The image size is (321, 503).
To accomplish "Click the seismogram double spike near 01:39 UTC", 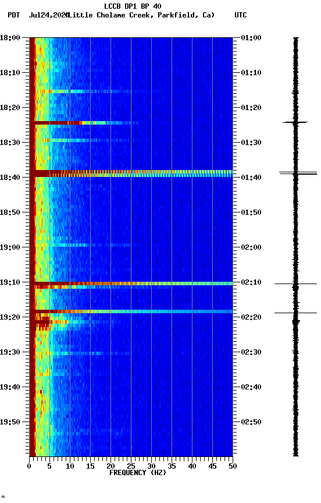I will click(x=298, y=173).
